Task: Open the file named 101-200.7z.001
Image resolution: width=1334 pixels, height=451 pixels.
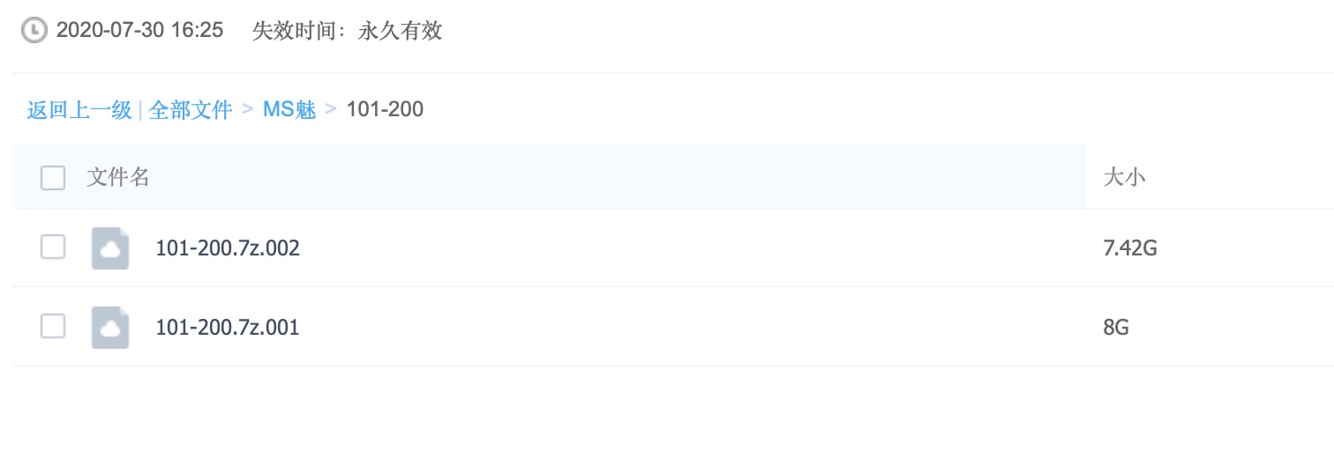Action: (x=228, y=328)
